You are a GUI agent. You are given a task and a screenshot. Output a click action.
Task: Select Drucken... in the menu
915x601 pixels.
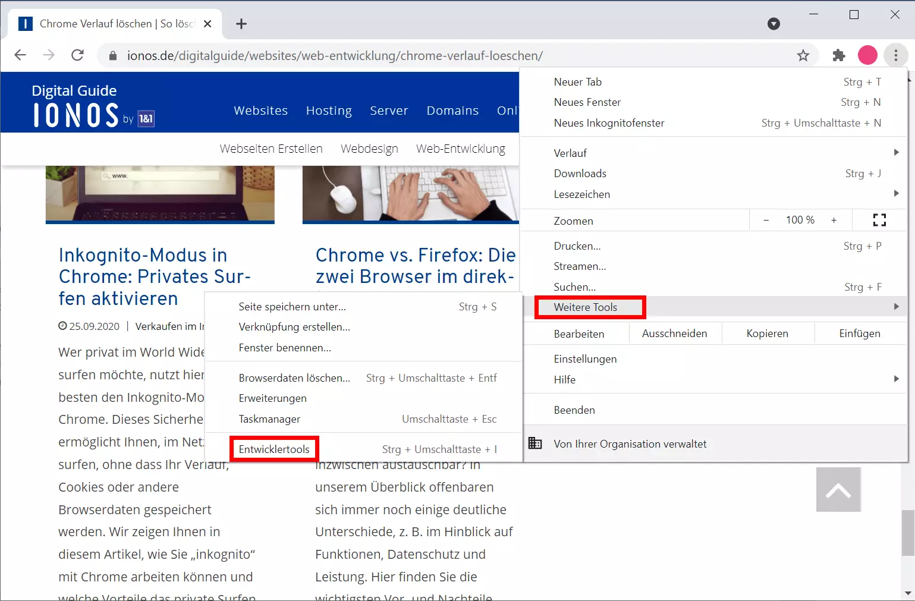[714, 246]
